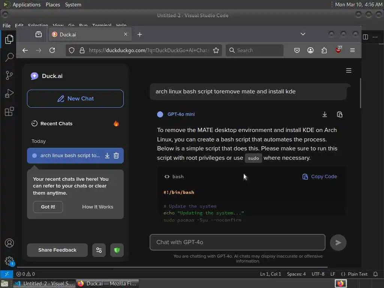Open VS Code File menu
Viewport: 384px width, 288px height.
point(6,25)
